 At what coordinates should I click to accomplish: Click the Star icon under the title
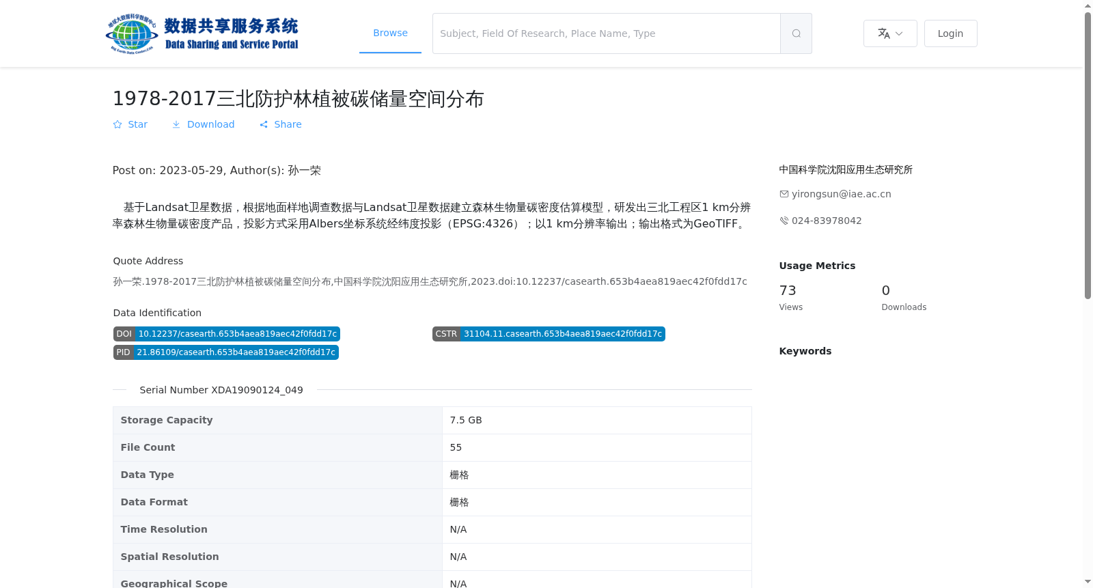click(117, 124)
